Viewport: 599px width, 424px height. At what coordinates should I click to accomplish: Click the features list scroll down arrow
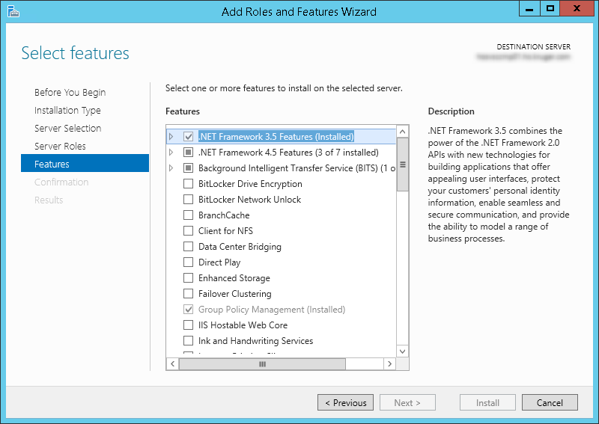point(402,351)
